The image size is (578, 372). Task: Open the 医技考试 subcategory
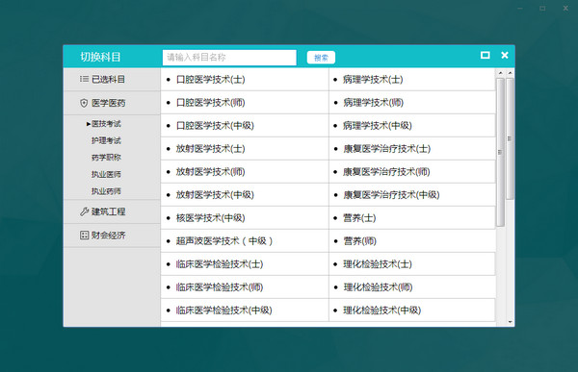coord(106,124)
